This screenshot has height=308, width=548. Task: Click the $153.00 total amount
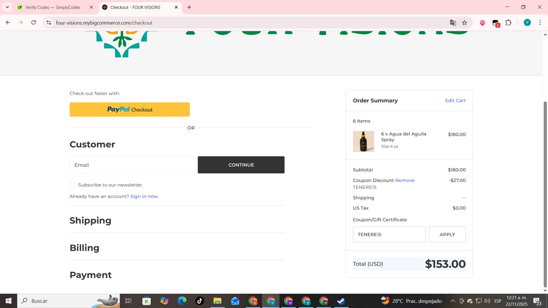pyautogui.click(x=445, y=264)
